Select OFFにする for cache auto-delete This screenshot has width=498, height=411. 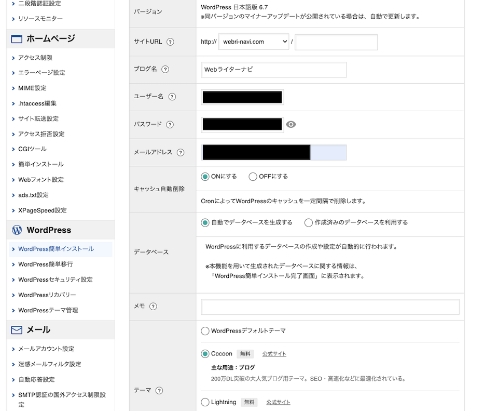[x=253, y=177]
